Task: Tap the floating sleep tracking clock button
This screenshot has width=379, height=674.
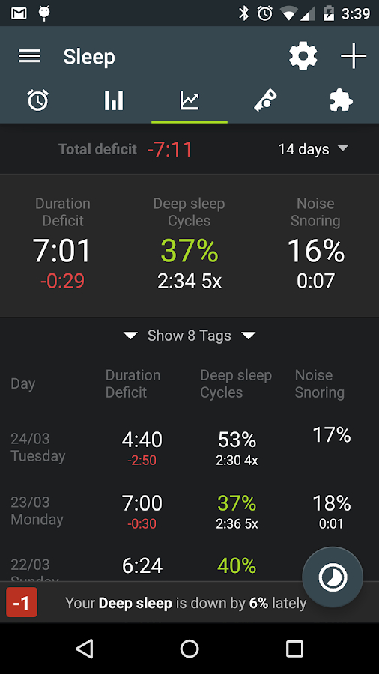Action: [x=333, y=577]
